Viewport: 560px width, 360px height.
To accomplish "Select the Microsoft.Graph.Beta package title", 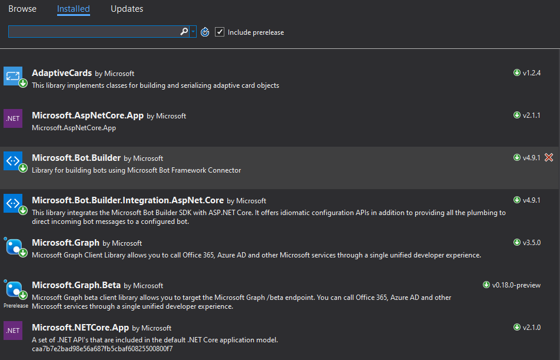I will pyautogui.click(x=76, y=285).
